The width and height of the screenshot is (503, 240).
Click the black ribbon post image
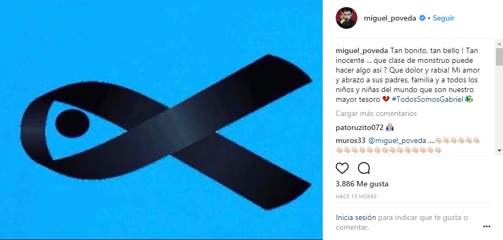click(161, 120)
